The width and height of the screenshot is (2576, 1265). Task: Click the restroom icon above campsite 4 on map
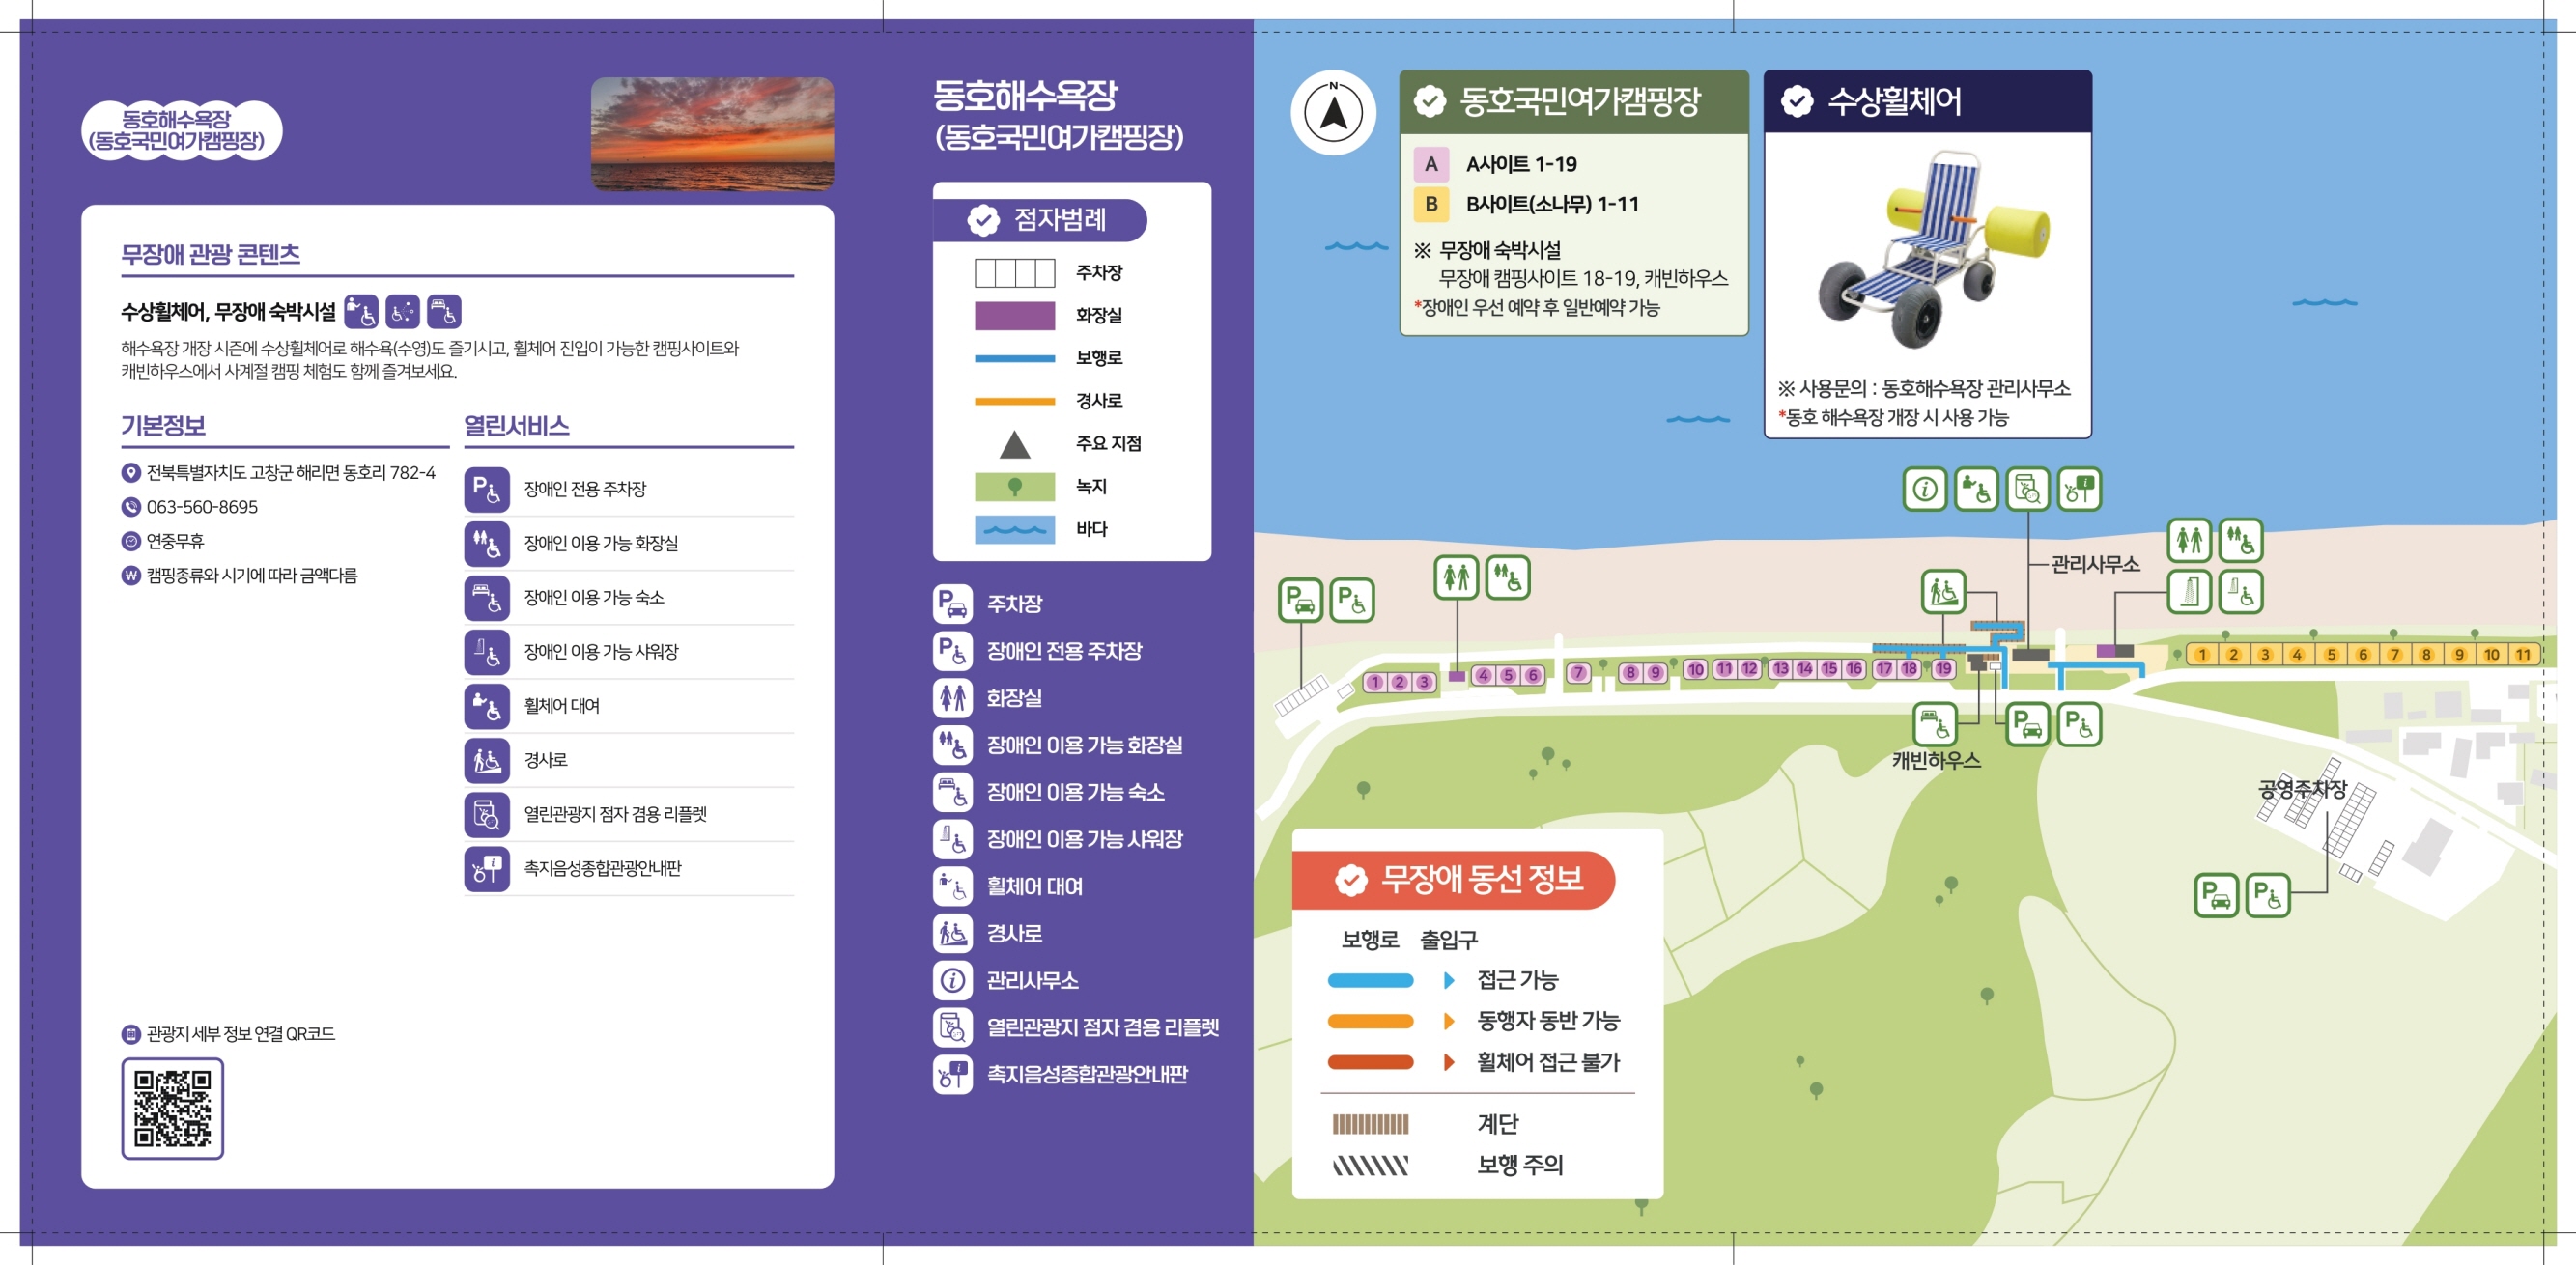coord(1456,577)
